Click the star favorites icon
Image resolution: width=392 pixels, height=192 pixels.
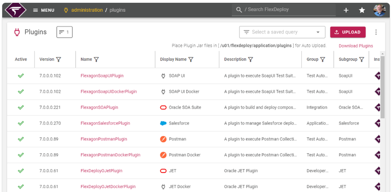pyautogui.click(x=362, y=10)
